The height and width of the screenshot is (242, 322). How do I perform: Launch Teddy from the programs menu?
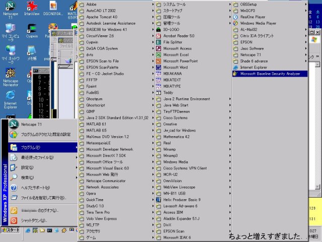coord(193,93)
